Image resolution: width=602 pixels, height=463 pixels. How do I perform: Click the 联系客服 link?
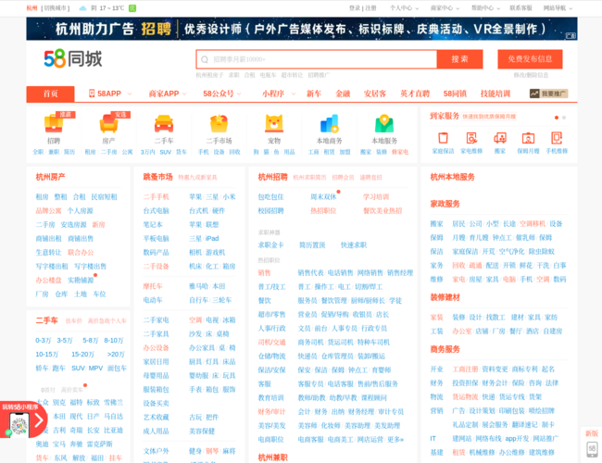coord(520,8)
